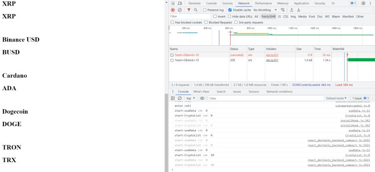Open the No throttling dropdown

[265, 10]
